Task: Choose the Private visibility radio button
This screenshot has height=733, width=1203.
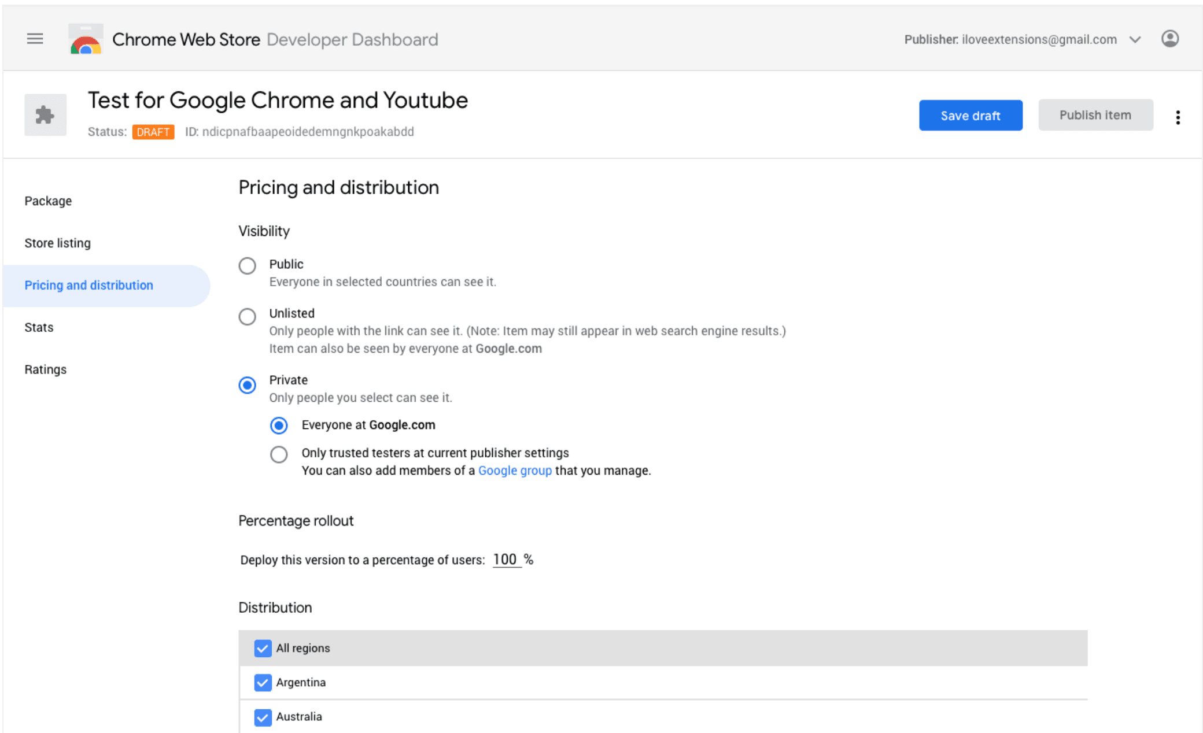Action: click(x=247, y=385)
